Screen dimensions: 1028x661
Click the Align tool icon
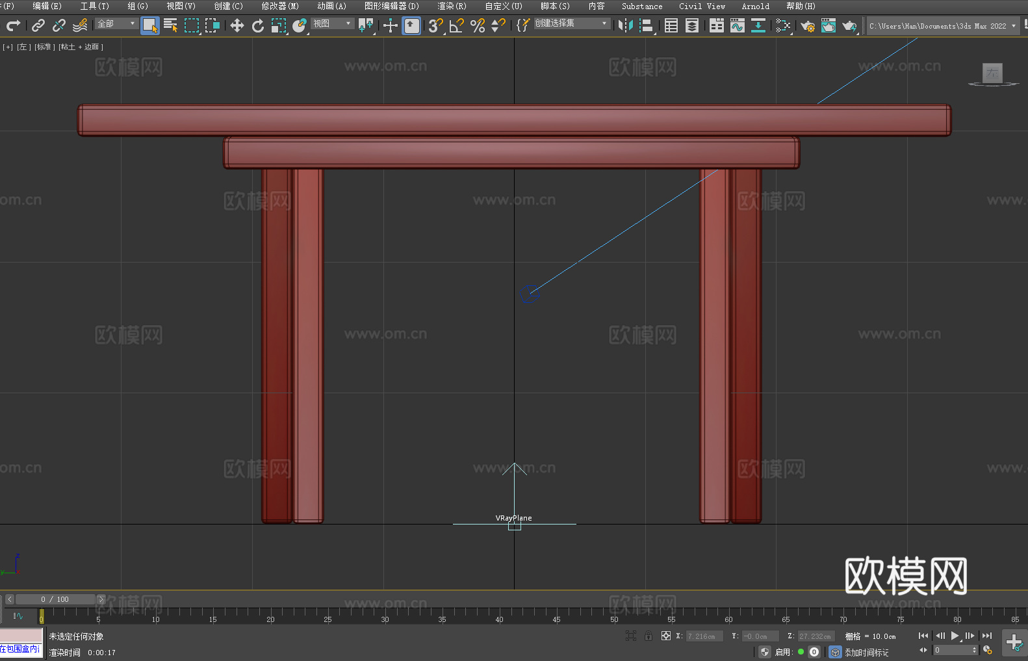coord(647,25)
